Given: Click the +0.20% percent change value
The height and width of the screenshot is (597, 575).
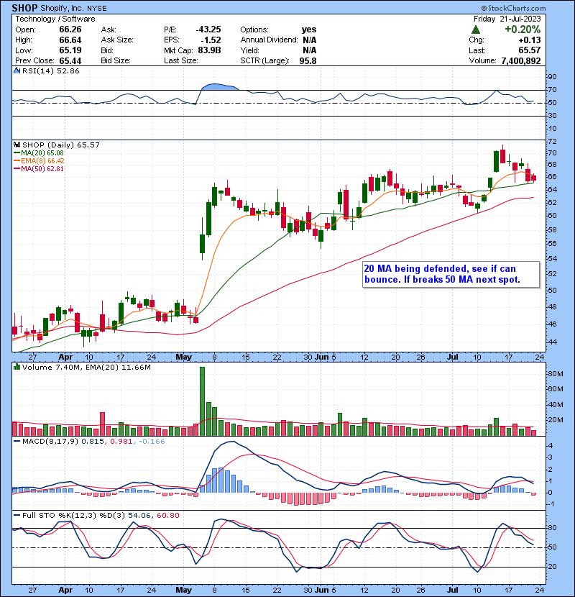Looking at the screenshot, I should coord(523,29).
